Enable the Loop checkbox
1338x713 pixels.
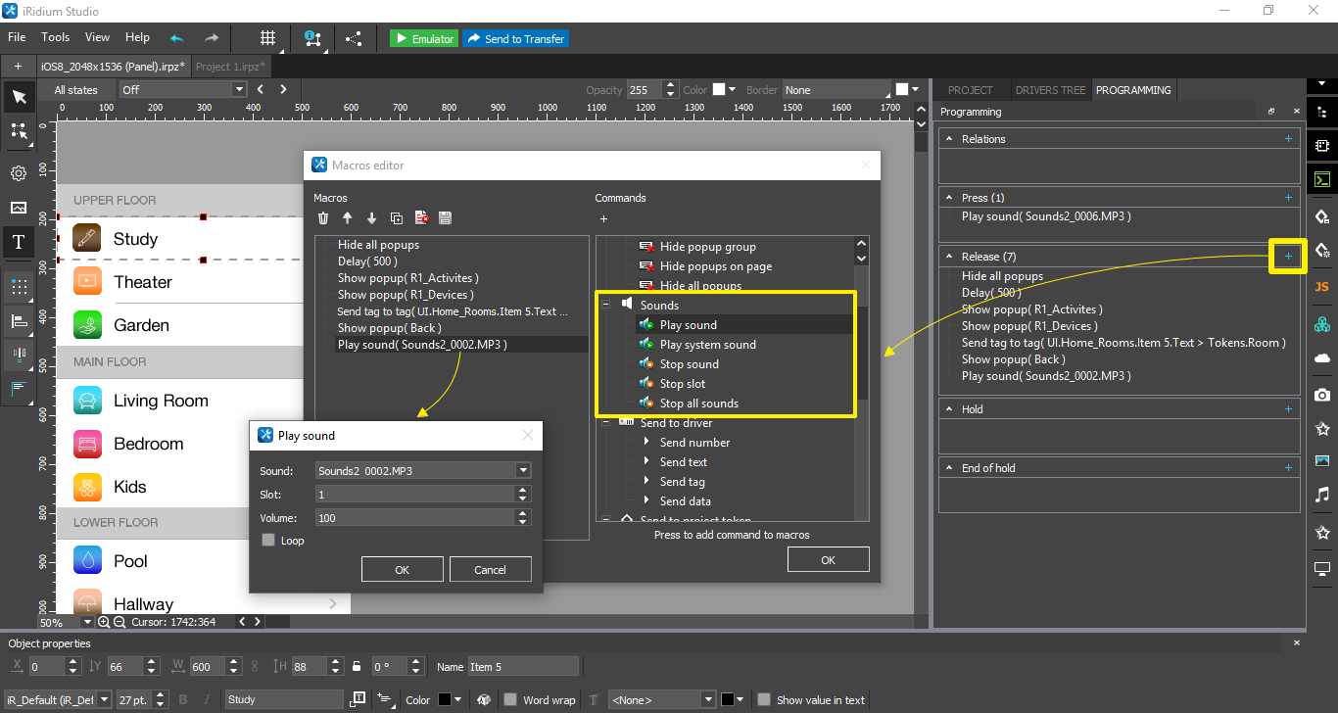(269, 541)
